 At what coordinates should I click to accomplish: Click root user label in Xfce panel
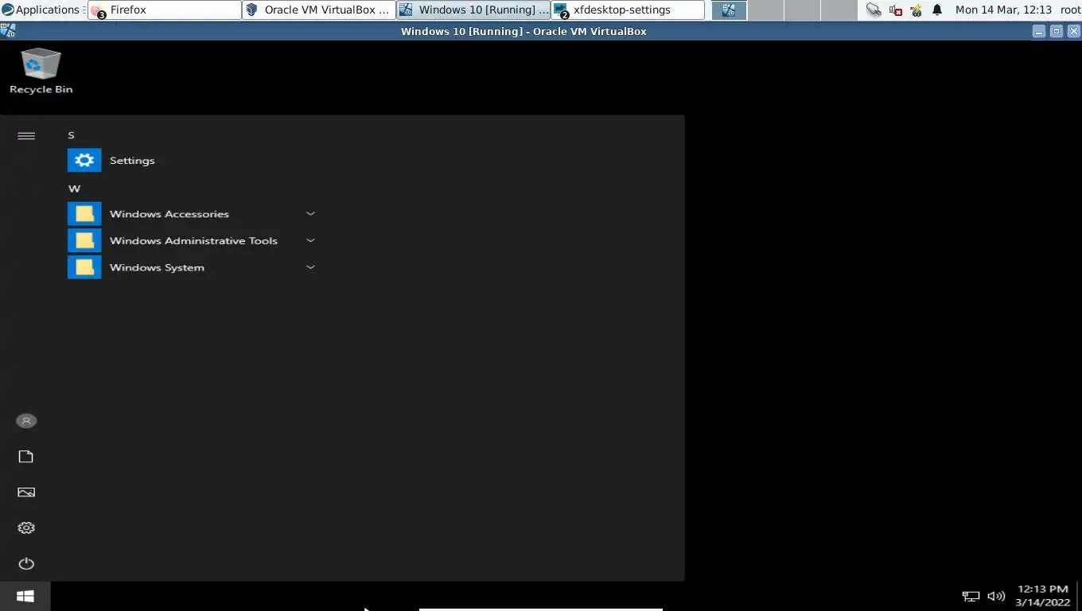click(x=1070, y=10)
